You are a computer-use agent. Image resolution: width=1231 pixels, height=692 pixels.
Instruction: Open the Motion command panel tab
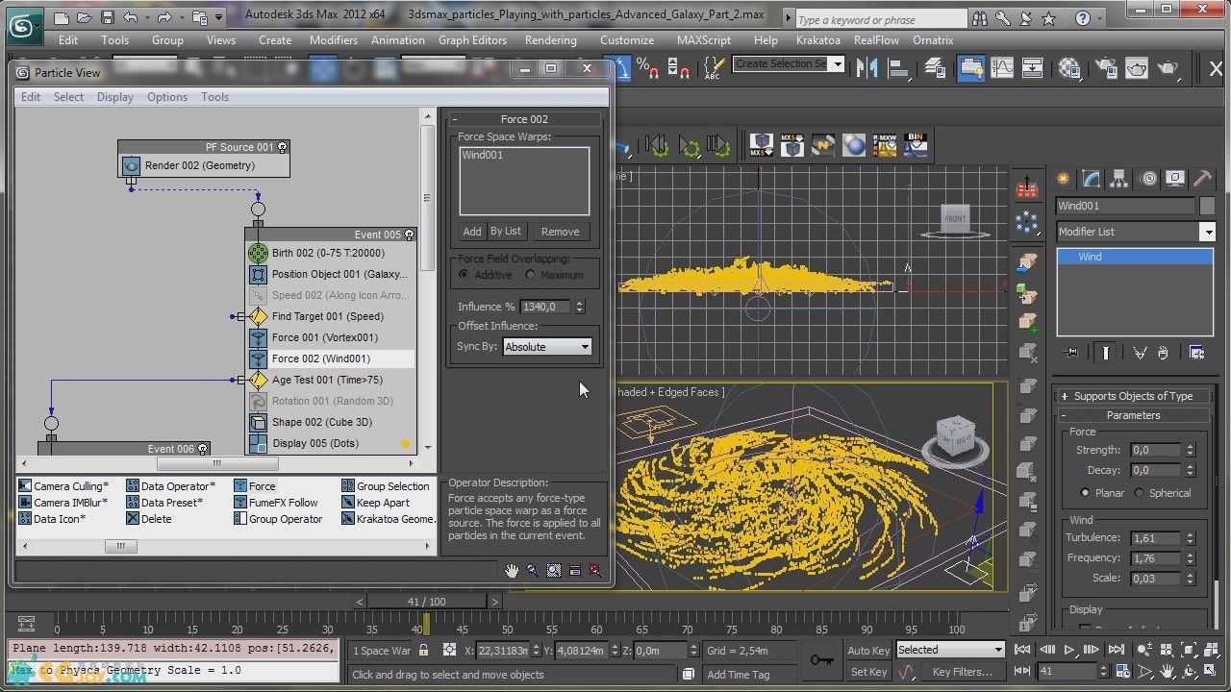[x=1148, y=179]
